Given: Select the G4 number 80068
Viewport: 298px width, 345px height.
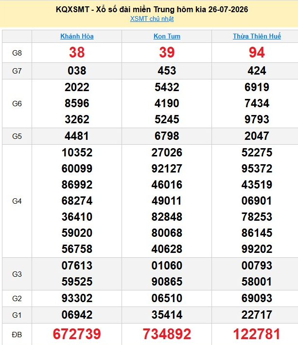Looking at the screenshot, I should pos(167,233).
